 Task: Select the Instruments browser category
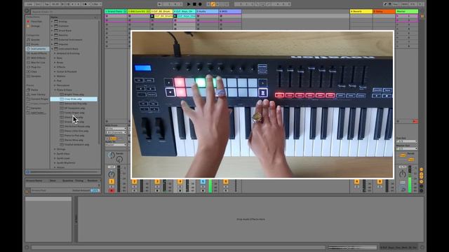[38, 48]
